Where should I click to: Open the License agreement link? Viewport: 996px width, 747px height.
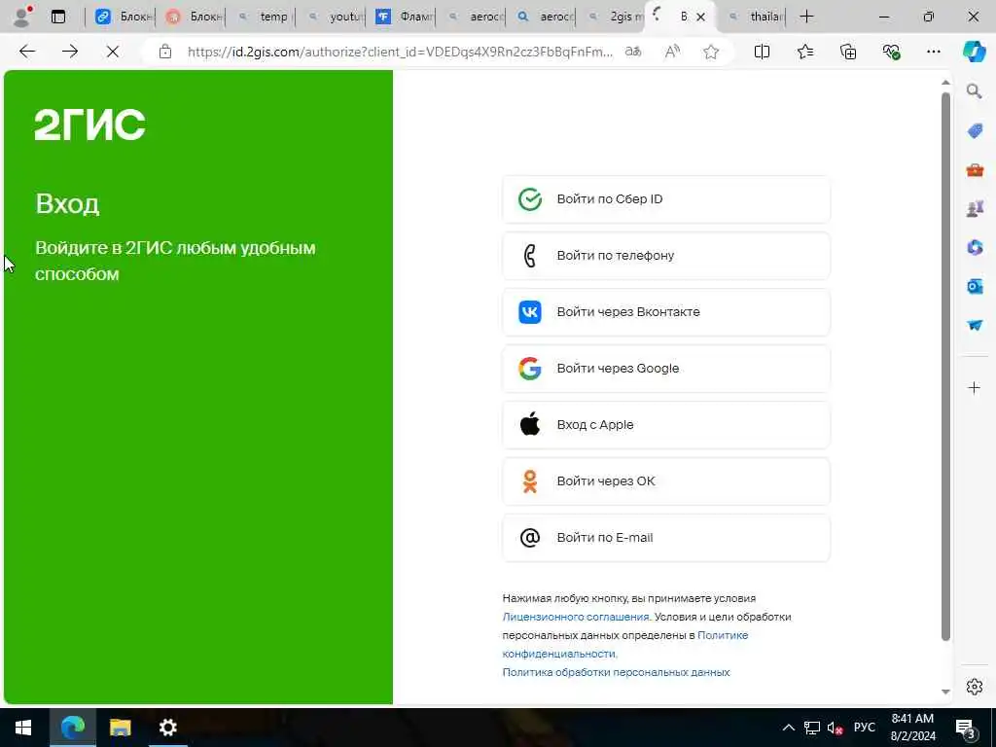576,617
